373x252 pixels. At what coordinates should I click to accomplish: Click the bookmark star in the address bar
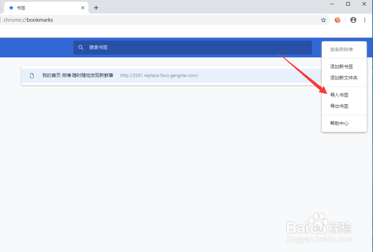pos(323,20)
